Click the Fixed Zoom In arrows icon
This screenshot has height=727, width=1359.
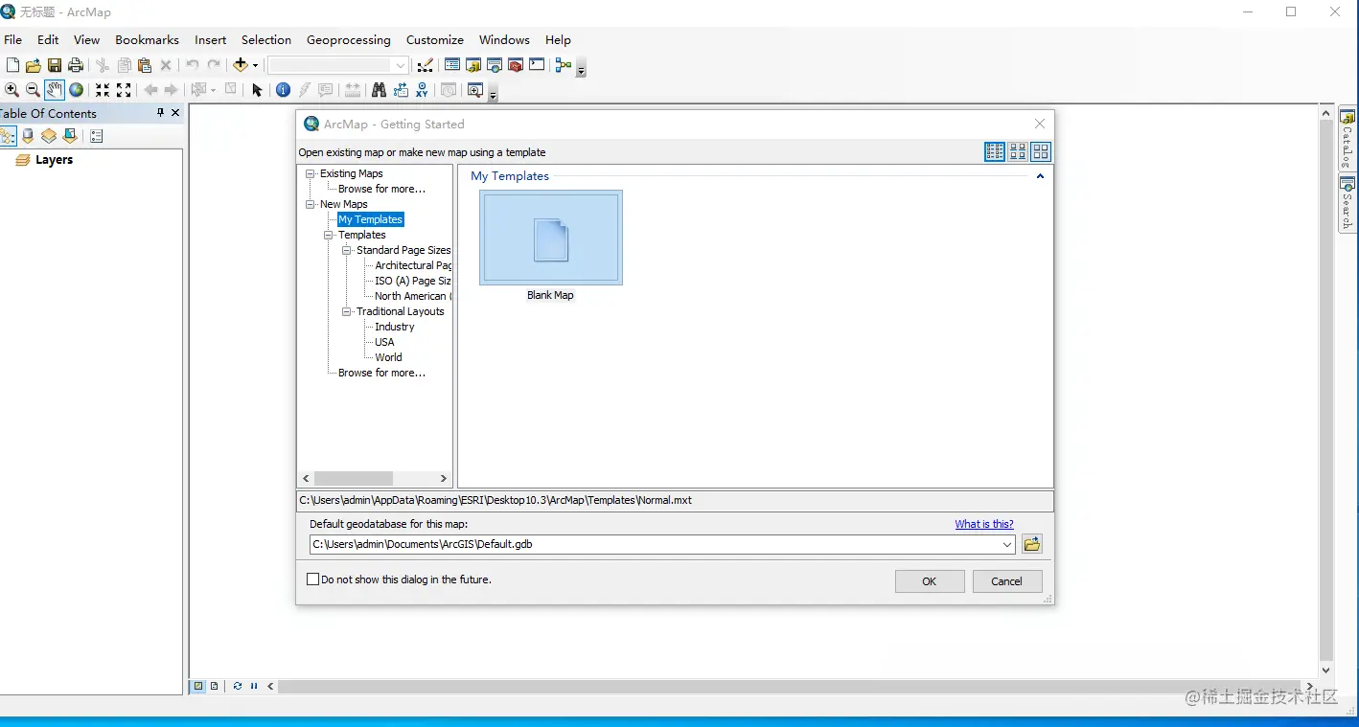click(103, 90)
